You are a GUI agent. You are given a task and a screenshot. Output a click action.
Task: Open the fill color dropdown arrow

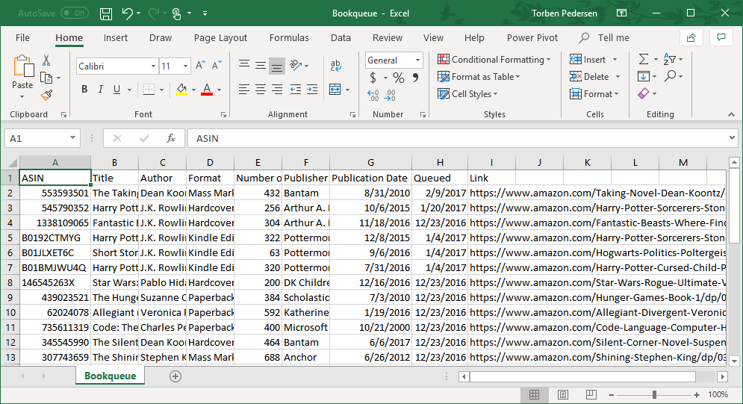pos(193,90)
